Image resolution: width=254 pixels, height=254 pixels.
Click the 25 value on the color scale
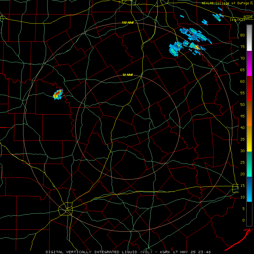pyautogui.click(x=242, y=163)
